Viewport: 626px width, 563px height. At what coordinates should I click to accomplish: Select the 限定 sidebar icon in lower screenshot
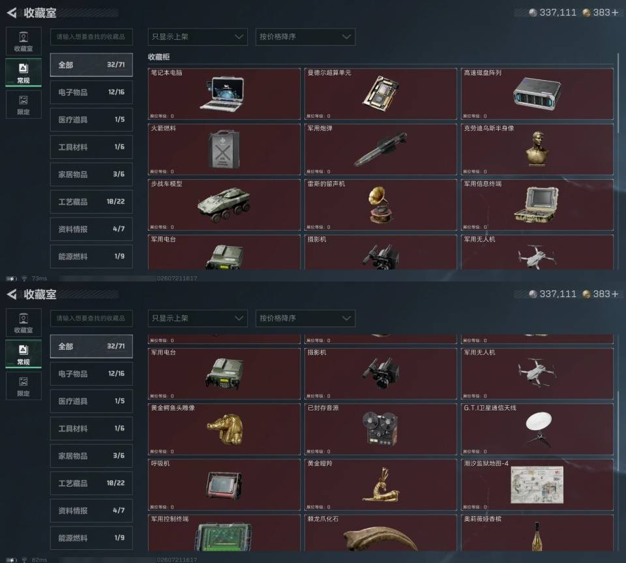pyautogui.click(x=23, y=386)
